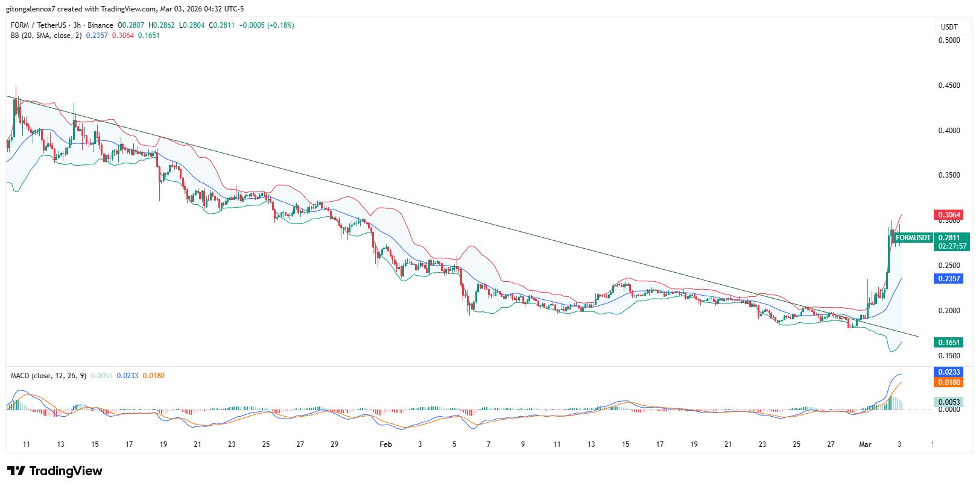This screenshot has width=979, height=489.
Task: Click the orange 0.0180 signal value tag
Action: [x=948, y=382]
